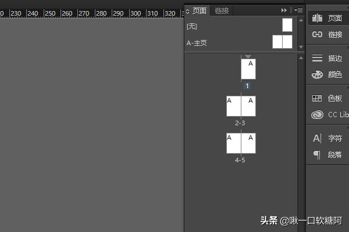
Task: Click pages list scroll-up arrow
Action: tap(301, 58)
